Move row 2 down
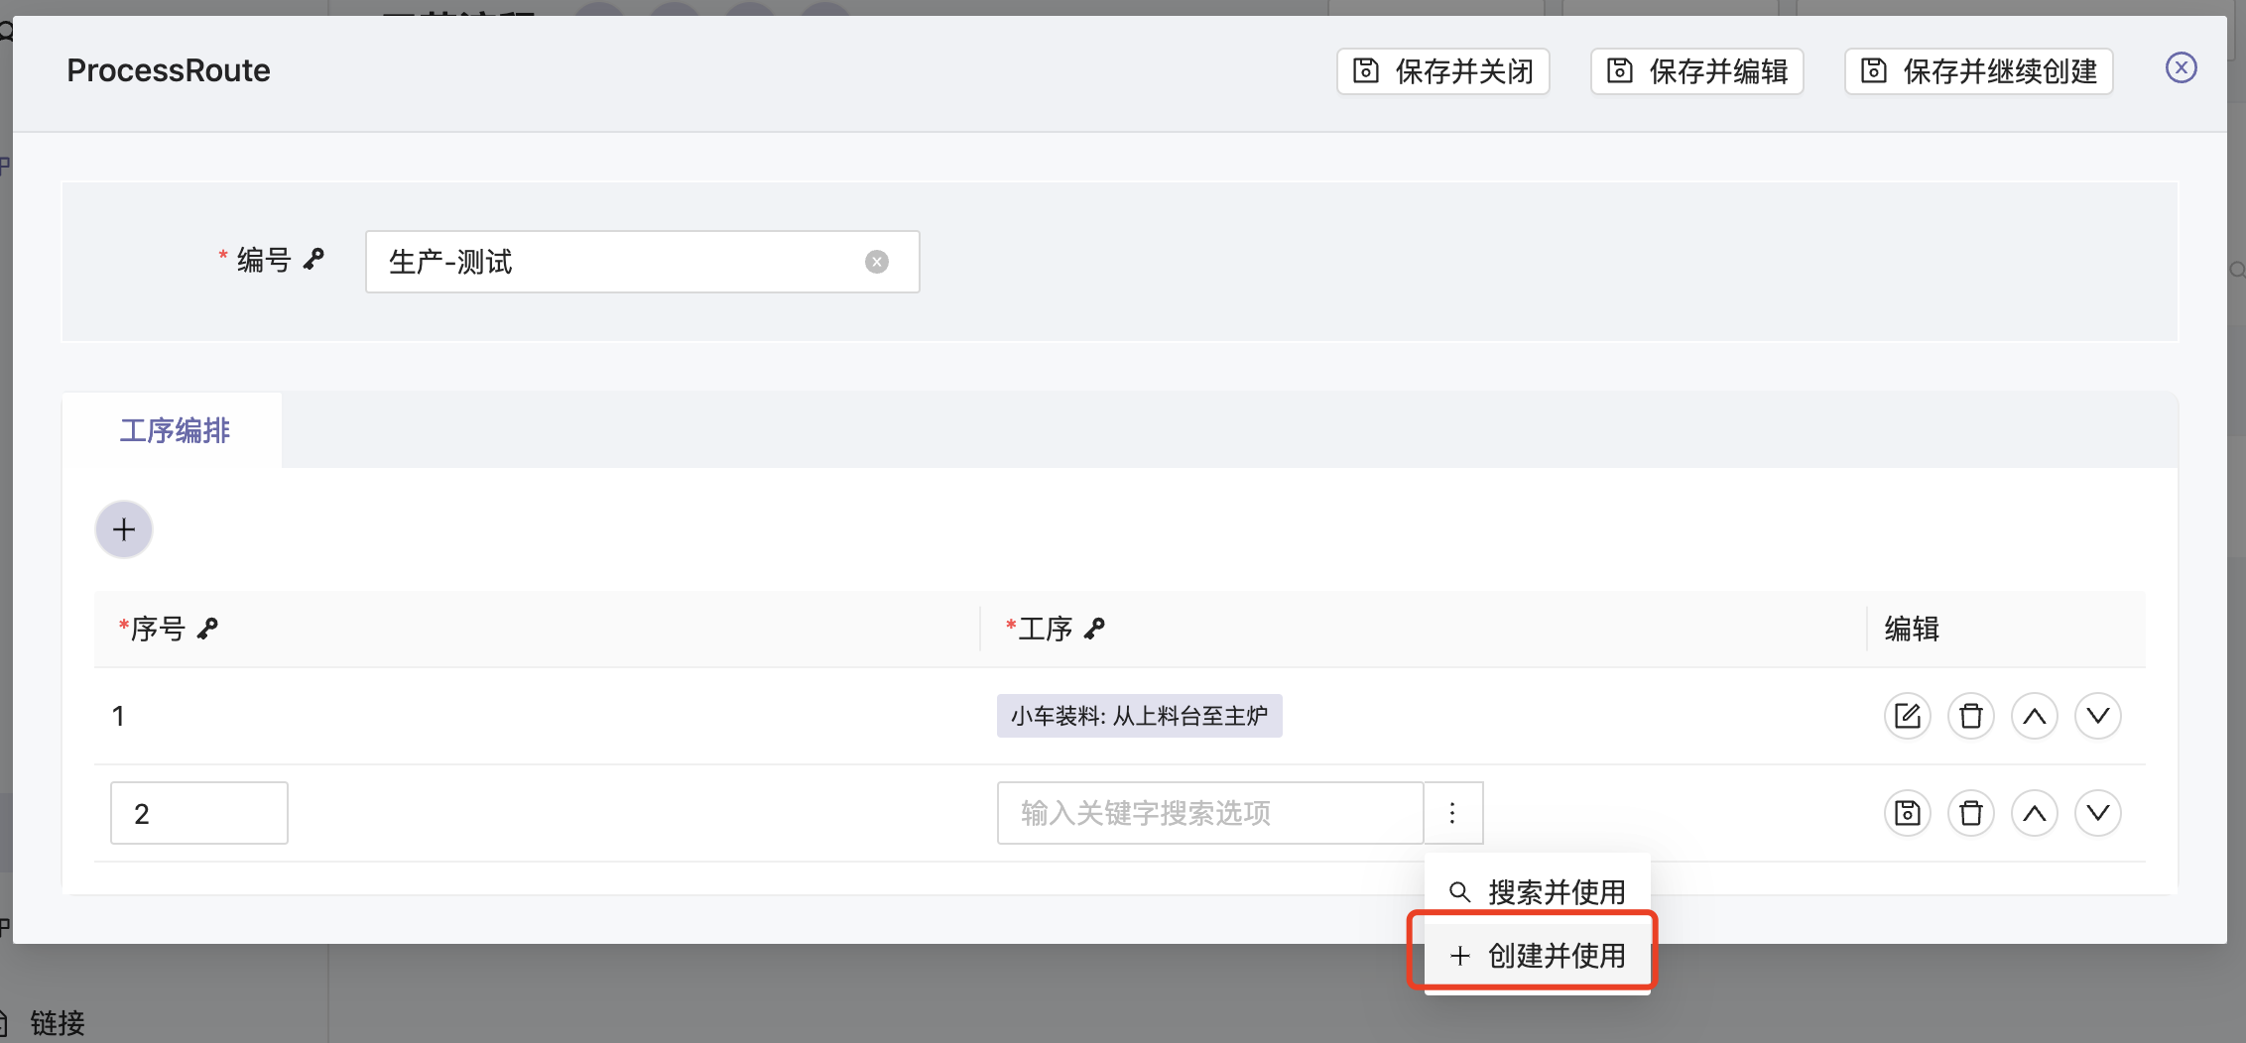 click(2097, 813)
